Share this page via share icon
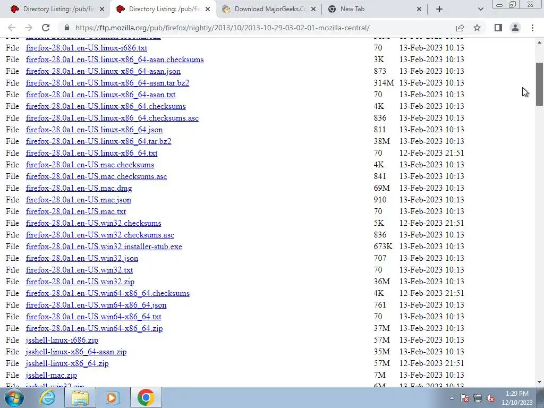544x408 pixels. point(460,28)
